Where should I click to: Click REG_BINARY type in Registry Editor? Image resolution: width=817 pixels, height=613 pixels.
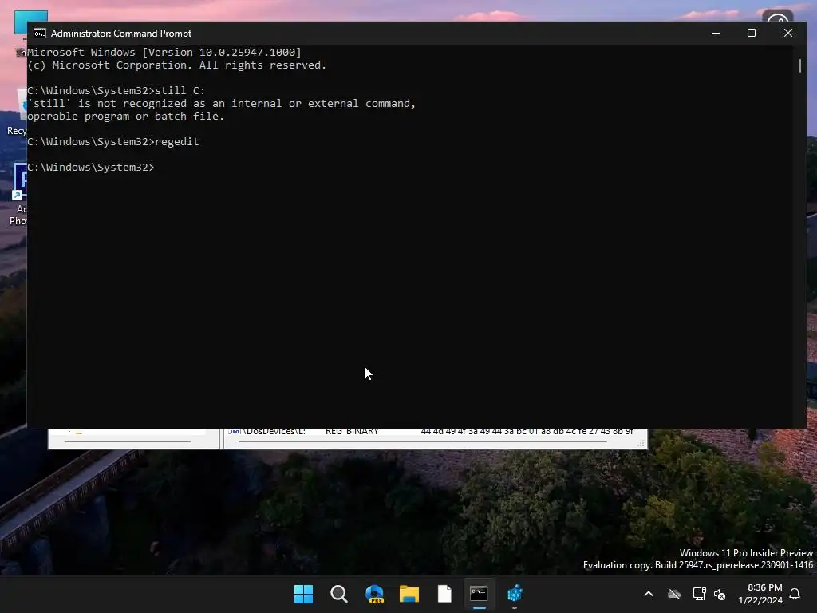(x=352, y=431)
